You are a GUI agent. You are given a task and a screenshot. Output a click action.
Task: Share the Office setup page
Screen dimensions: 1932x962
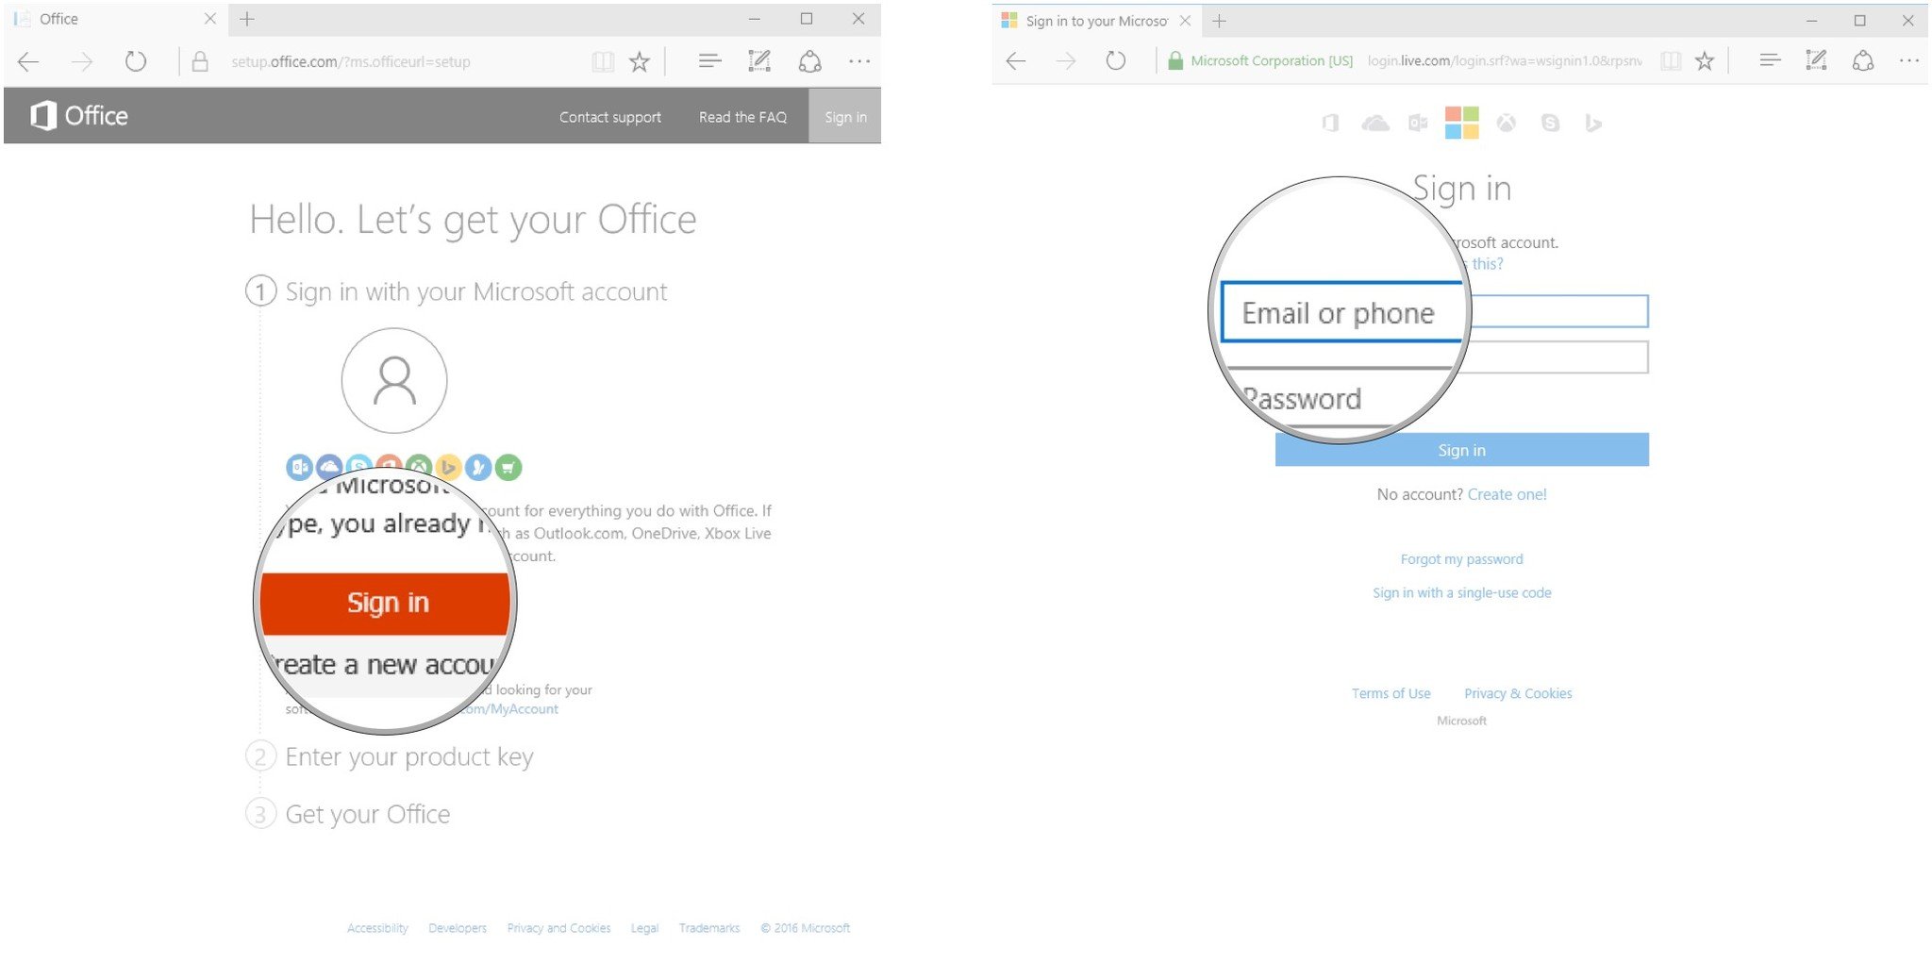click(x=810, y=62)
